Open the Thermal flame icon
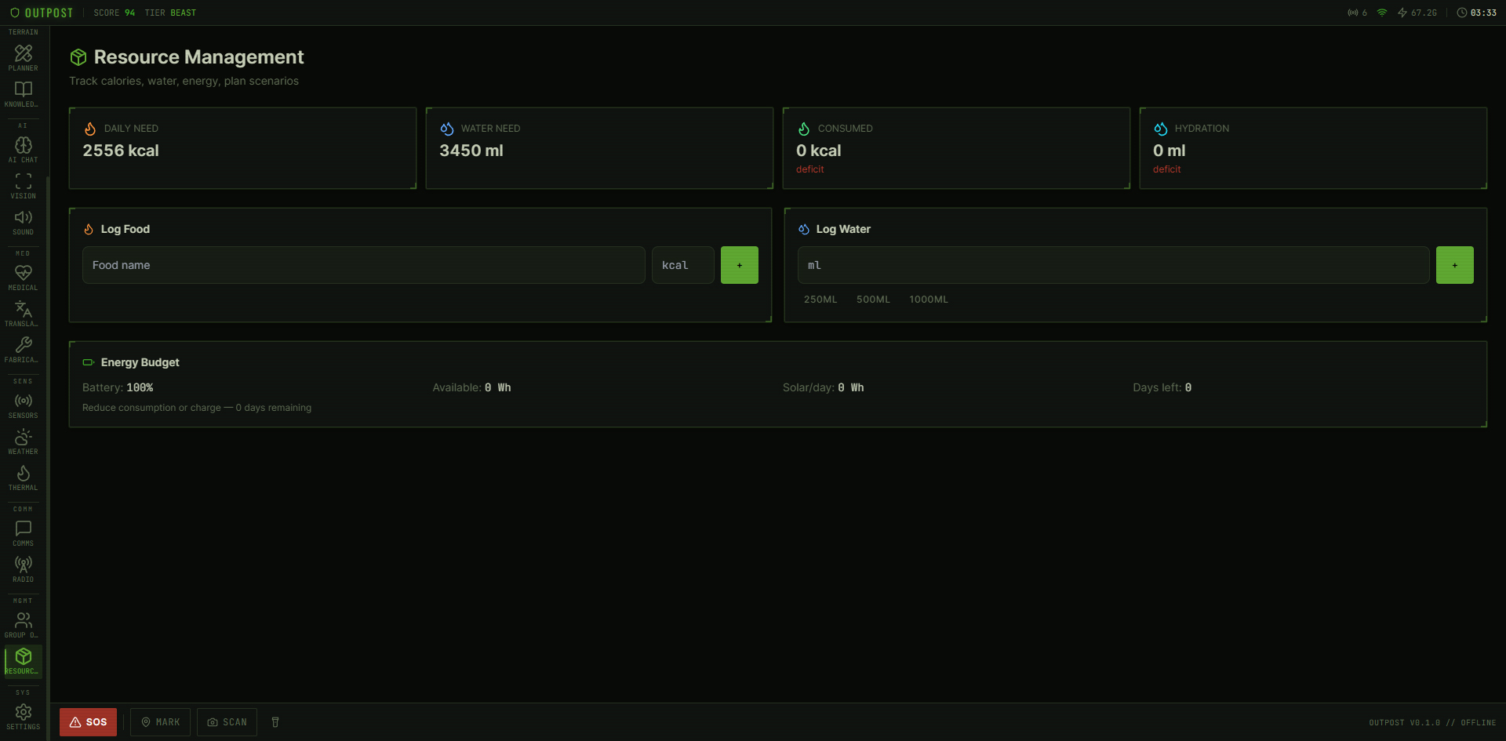1506x741 pixels. point(24,478)
